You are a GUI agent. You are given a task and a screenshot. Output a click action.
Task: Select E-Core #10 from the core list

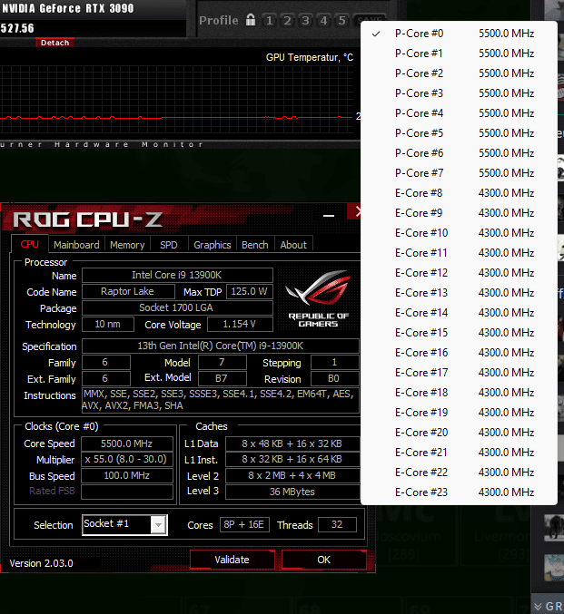(x=459, y=233)
